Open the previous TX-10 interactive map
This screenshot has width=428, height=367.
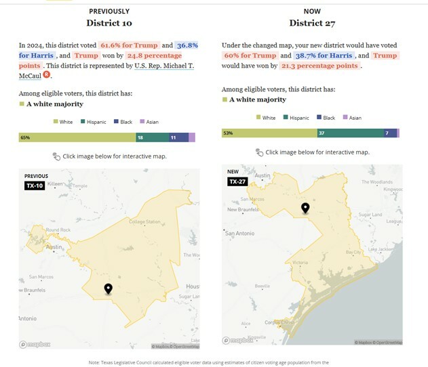click(109, 259)
